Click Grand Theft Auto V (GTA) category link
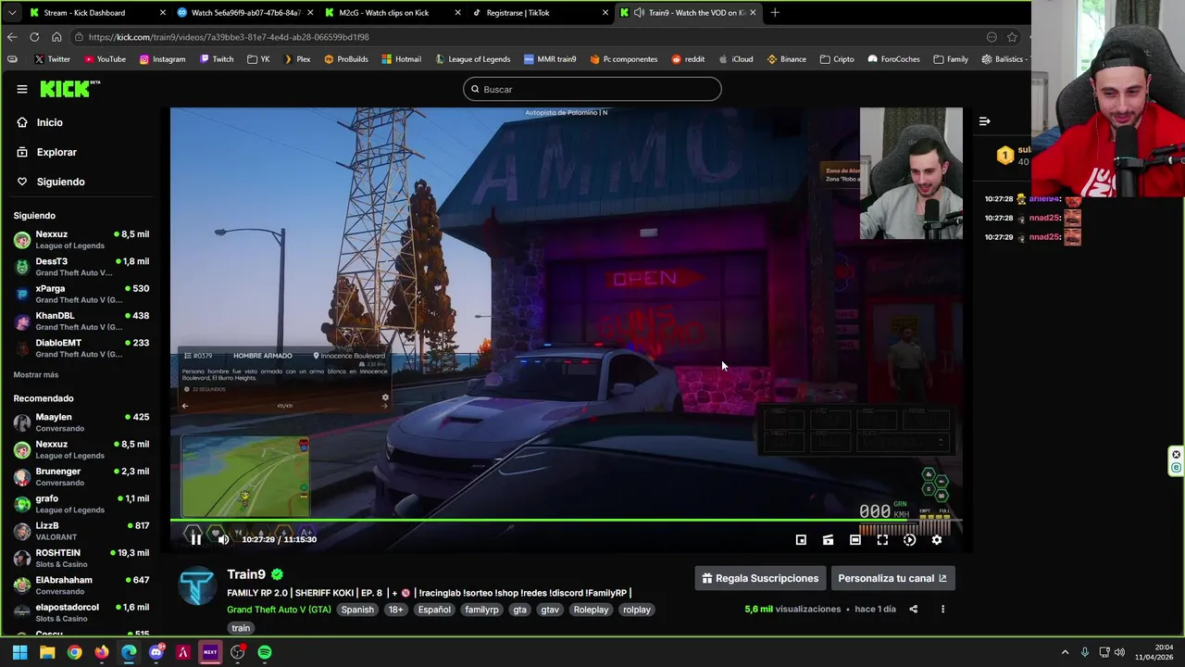This screenshot has height=667, width=1185. pyautogui.click(x=279, y=610)
